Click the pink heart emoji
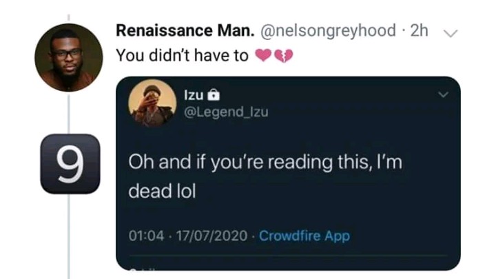Image resolution: width=496 pixels, height=279 pixels. click(x=263, y=55)
